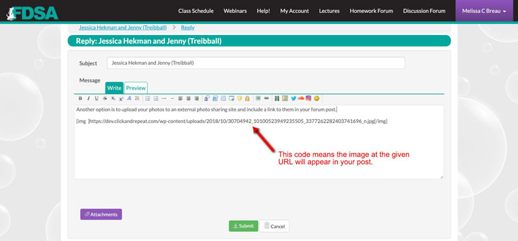Open the font color picker

point(137,98)
